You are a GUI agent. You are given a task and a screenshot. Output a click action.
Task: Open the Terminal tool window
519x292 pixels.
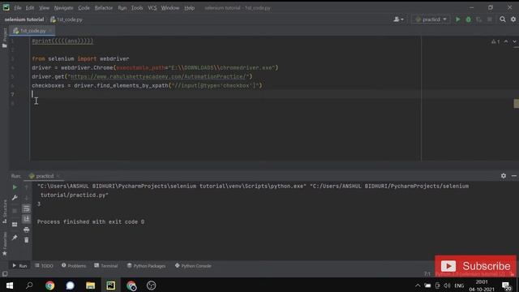click(x=106, y=266)
